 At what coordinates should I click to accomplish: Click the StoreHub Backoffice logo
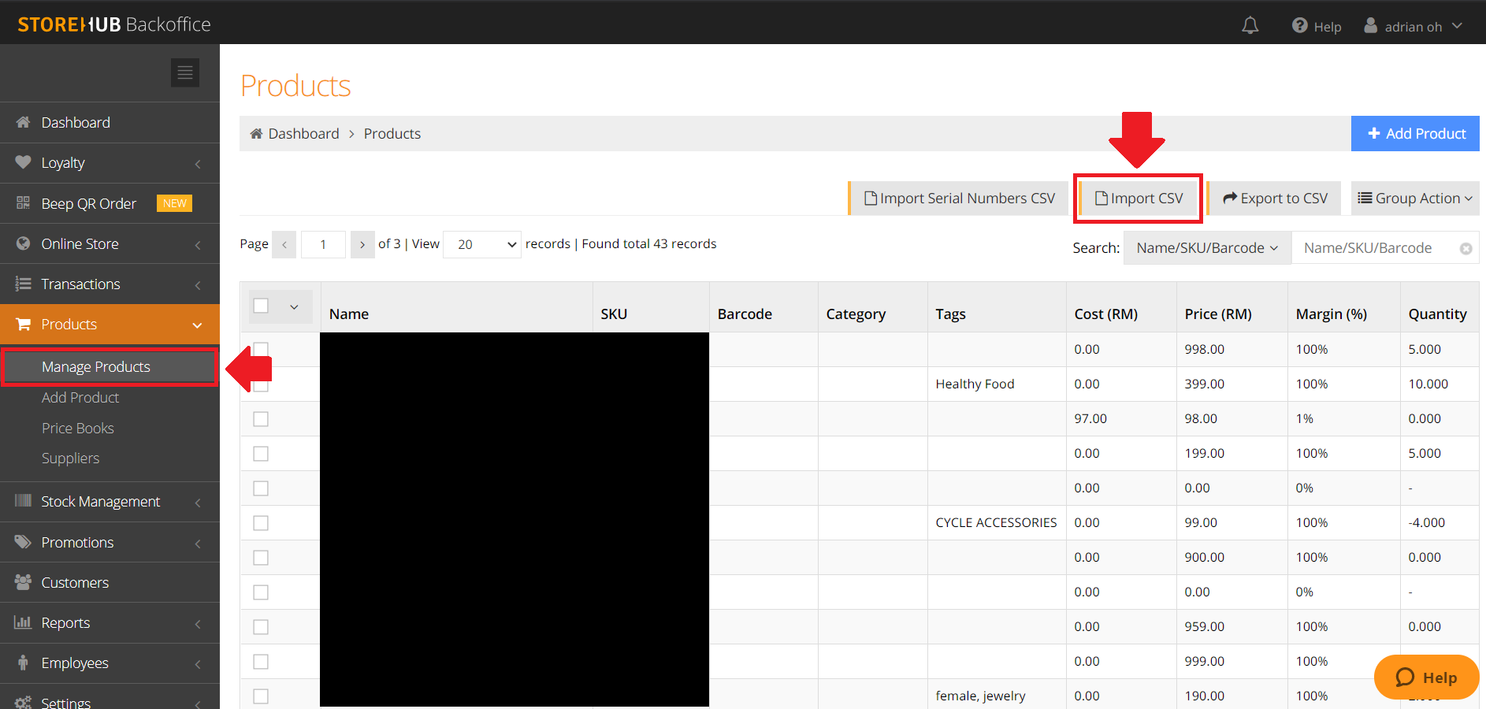[x=114, y=24]
